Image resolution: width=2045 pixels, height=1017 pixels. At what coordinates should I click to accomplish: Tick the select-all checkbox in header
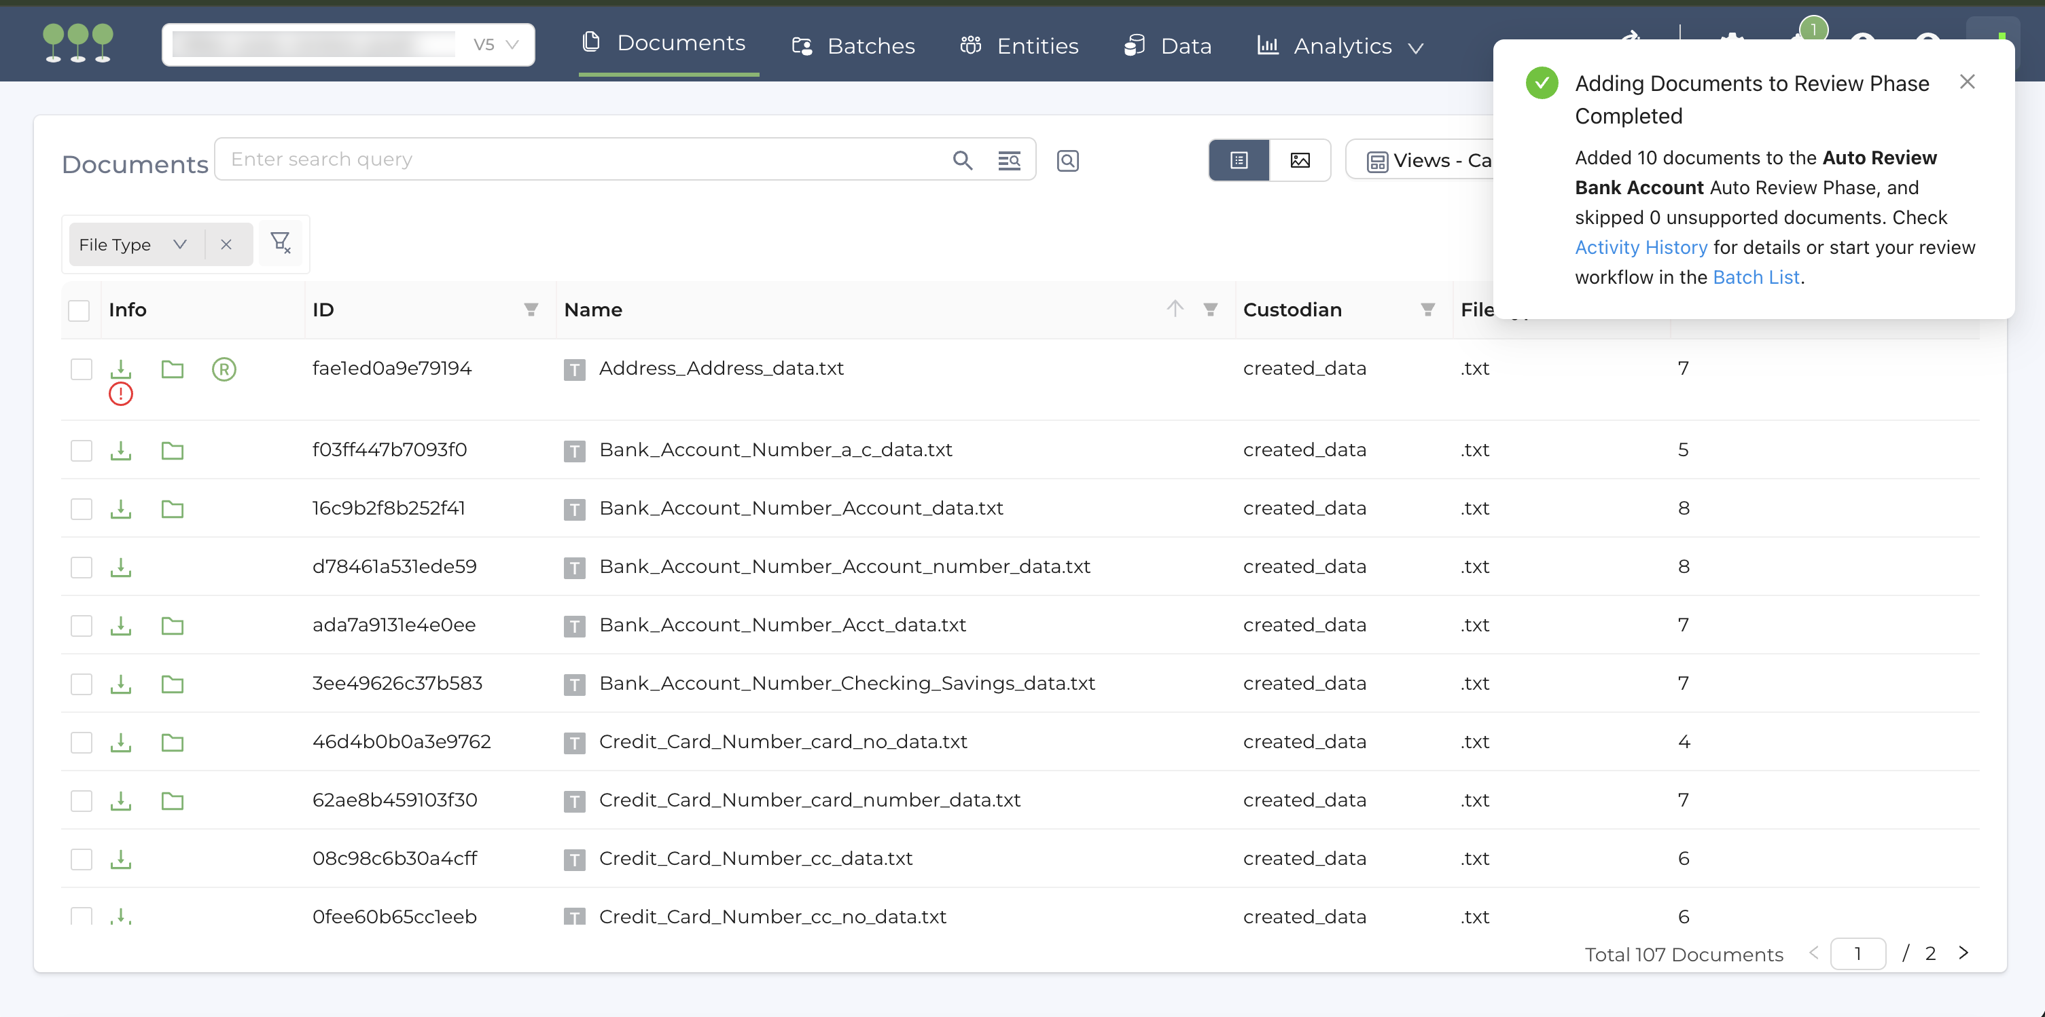79,310
